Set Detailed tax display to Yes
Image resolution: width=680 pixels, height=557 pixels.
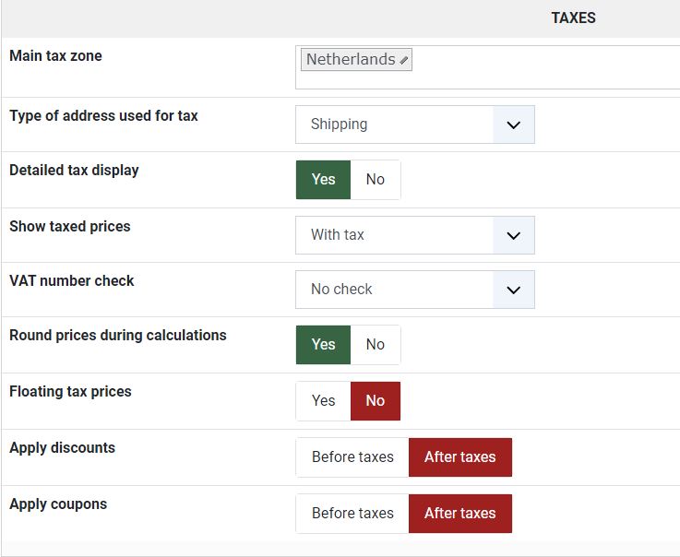point(323,180)
